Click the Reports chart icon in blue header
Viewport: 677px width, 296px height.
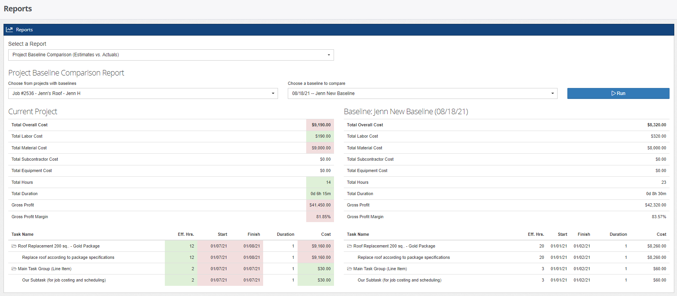click(9, 30)
